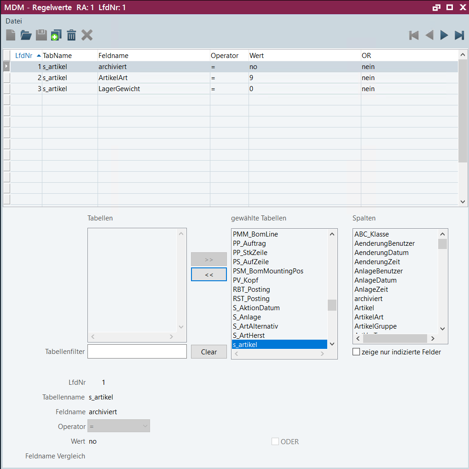Toggle the ODER checkbox

[275, 441]
